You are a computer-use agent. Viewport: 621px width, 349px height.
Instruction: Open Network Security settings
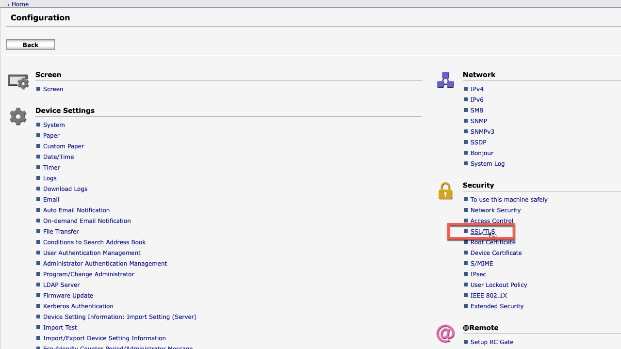(x=495, y=210)
